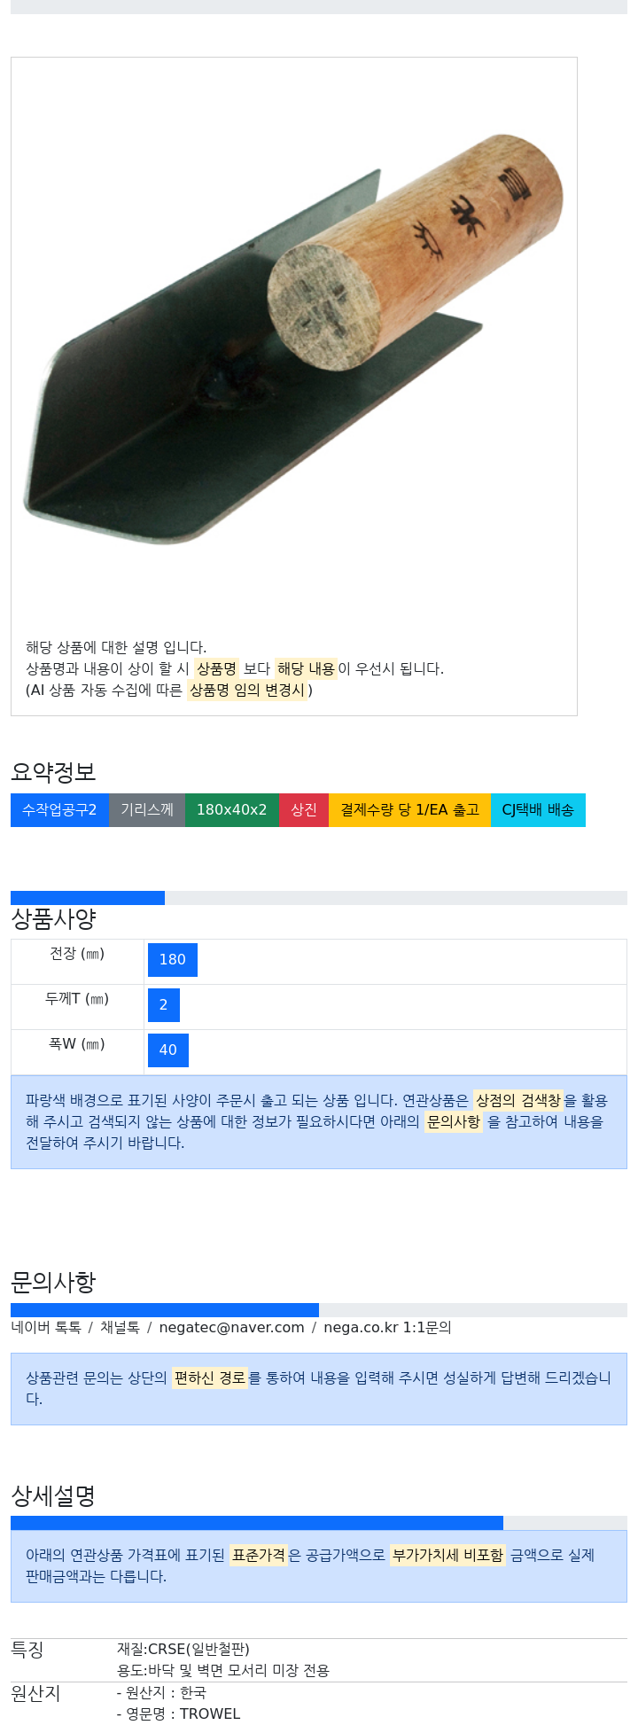Select the 180 length spec value
The height and width of the screenshot is (1725, 638).
(x=173, y=960)
